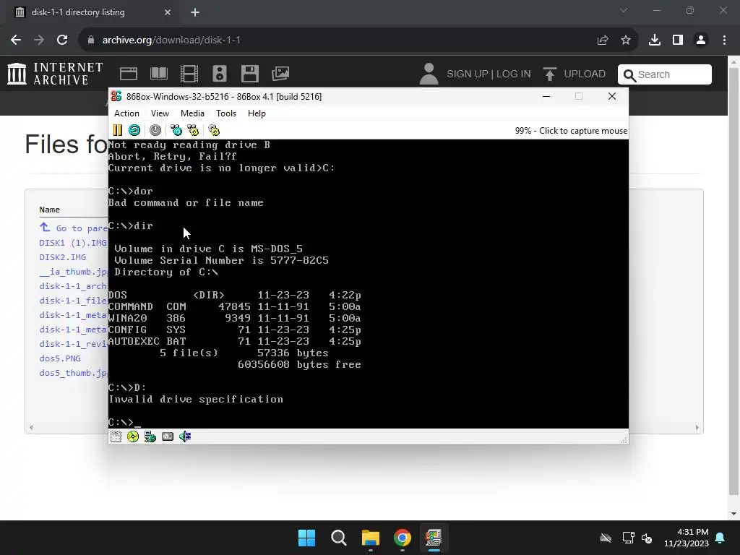The image size is (740, 555).
Task: Share this page via address bar icon
Action: click(603, 40)
